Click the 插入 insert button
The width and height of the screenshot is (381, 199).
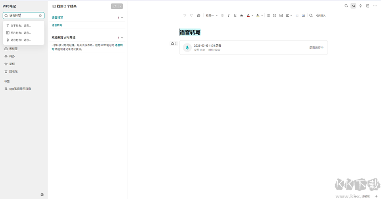tap(321, 15)
